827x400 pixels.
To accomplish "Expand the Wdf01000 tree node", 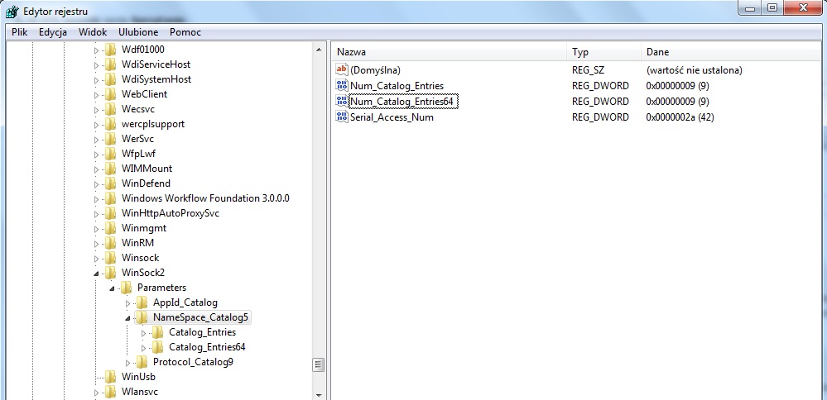I will (96, 50).
